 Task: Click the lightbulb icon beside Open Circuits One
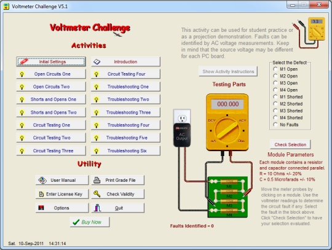(x=22, y=74)
